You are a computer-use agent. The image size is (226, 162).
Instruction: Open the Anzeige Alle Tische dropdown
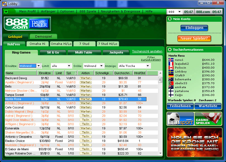(148, 66)
